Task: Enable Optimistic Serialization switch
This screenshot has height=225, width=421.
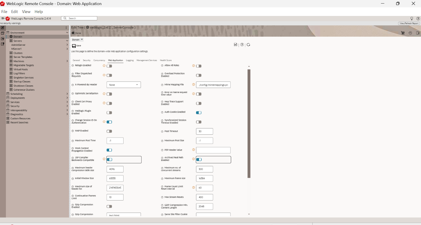Action: 109,94
